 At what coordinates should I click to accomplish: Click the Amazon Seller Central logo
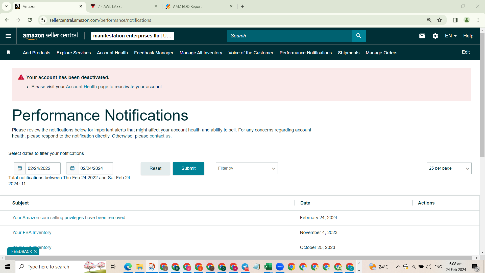click(x=50, y=36)
